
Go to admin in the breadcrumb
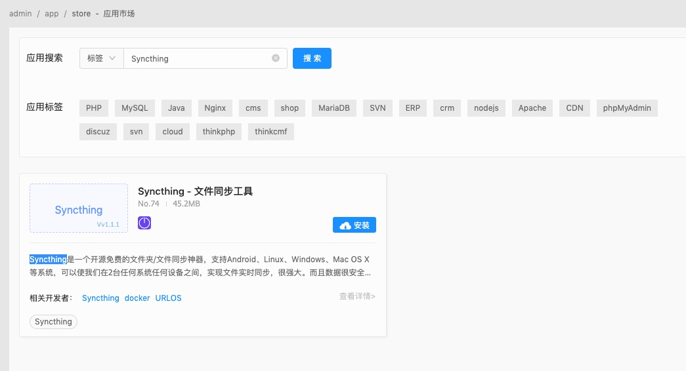pyautogui.click(x=20, y=14)
